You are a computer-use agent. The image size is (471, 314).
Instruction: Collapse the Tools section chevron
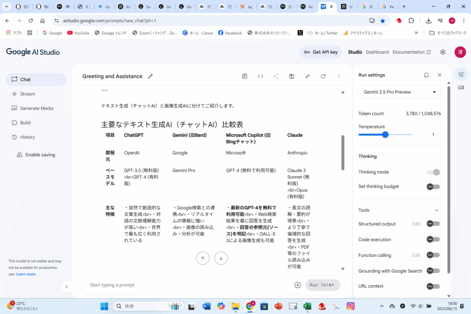[437, 210]
